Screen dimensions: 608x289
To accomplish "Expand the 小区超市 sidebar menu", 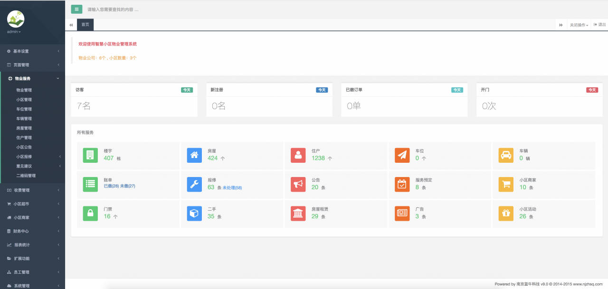I will [32, 204].
